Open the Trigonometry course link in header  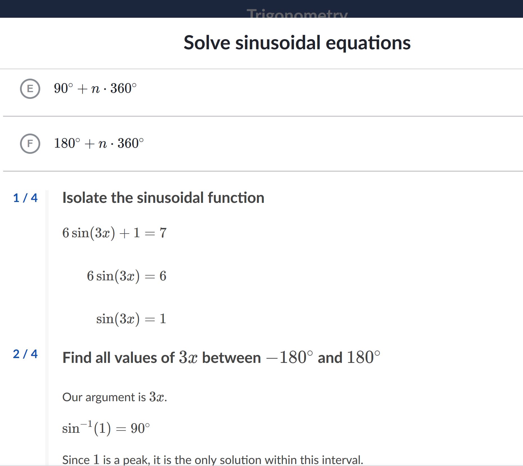pyautogui.click(x=297, y=13)
